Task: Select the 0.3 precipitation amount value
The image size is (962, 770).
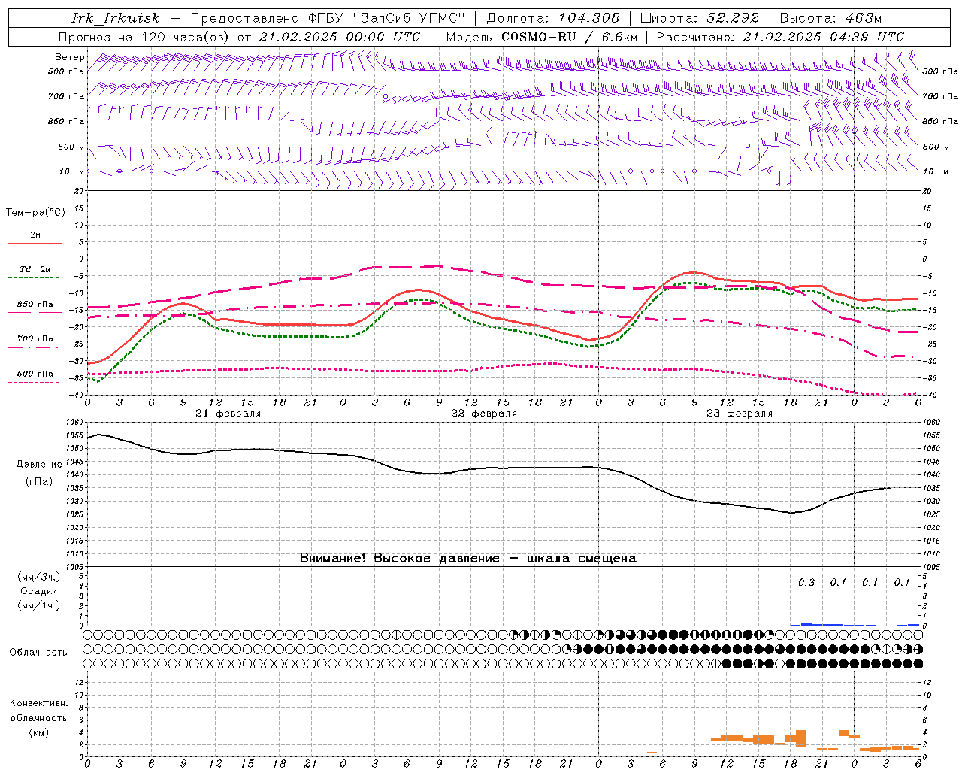Action: [x=806, y=582]
